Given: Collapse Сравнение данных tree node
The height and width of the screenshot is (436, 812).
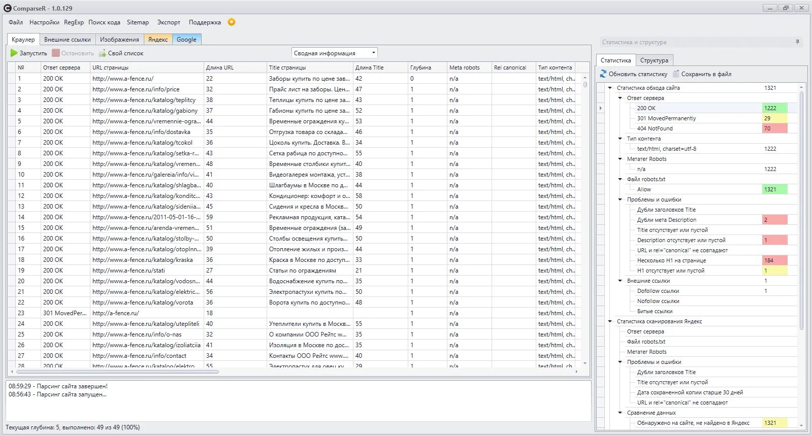Looking at the screenshot, I should click(x=621, y=413).
